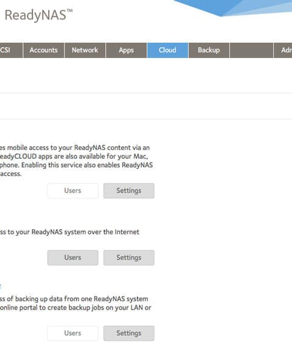Open Settings for the mobile access service
The width and height of the screenshot is (292, 351).
129,191
